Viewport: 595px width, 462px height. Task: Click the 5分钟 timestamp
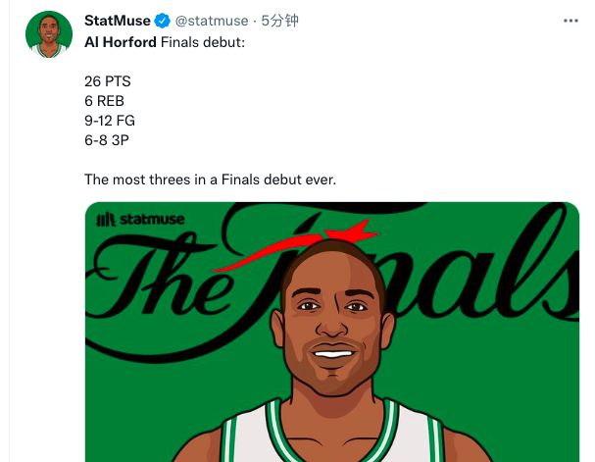[279, 21]
